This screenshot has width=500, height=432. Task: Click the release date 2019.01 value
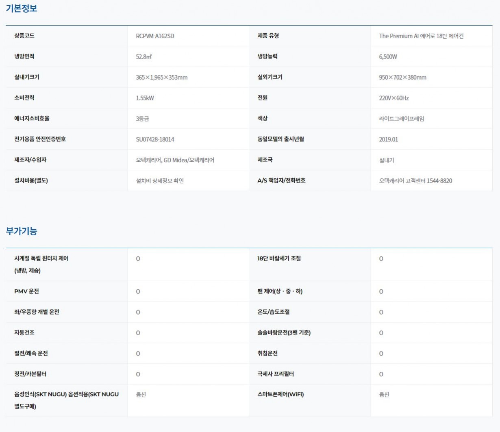pyautogui.click(x=388, y=139)
